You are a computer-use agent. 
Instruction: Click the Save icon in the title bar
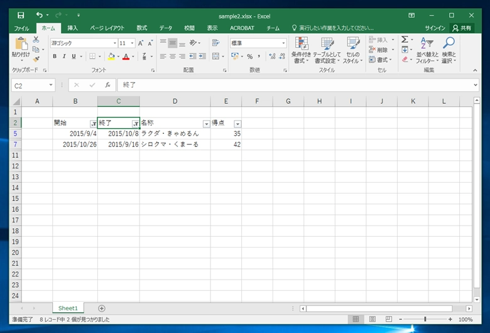[21, 15]
